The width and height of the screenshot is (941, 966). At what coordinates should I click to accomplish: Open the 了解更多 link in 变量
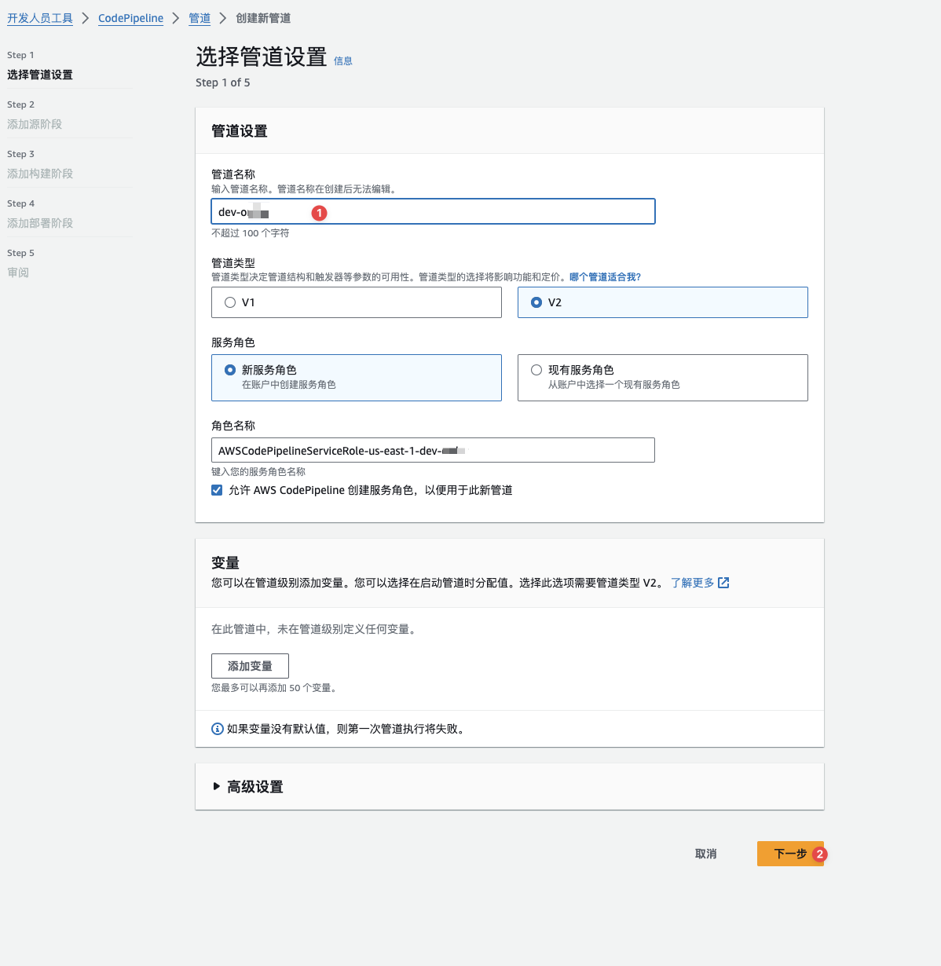click(692, 583)
